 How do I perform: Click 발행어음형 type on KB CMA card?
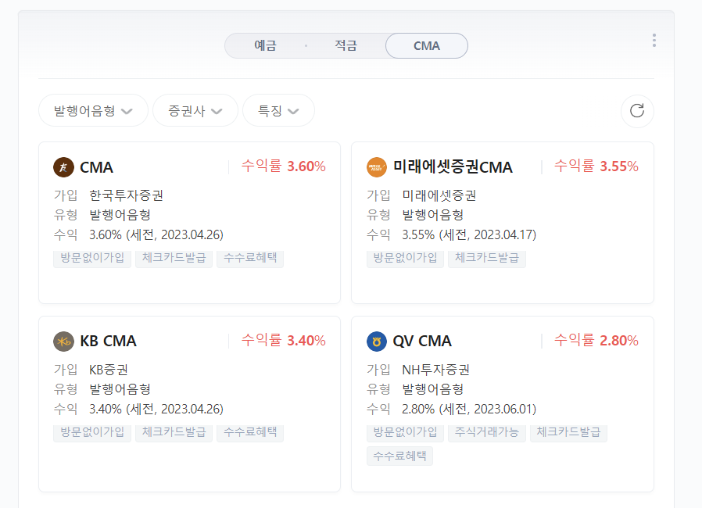click(x=120, y=389)
